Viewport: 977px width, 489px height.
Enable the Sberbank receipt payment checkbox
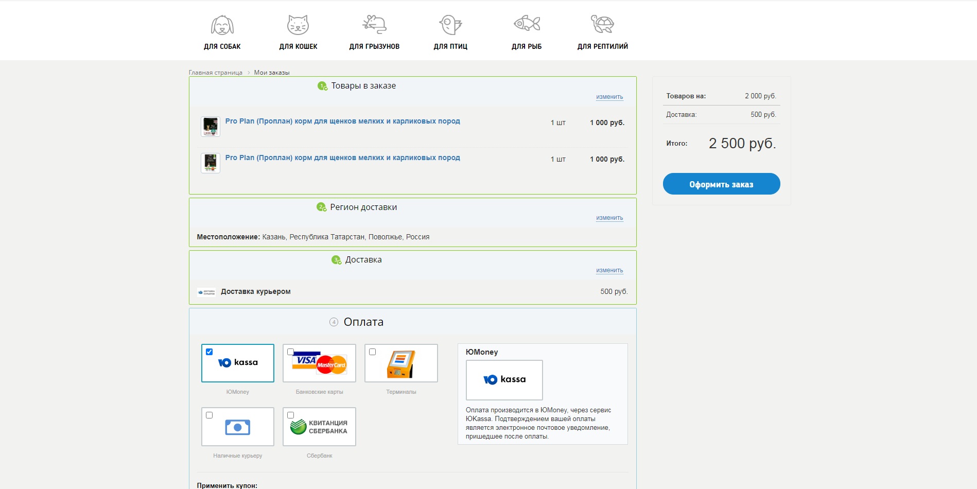coord(291,415)
